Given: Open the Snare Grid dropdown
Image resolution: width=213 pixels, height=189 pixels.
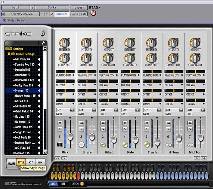Looking at the screenshot, I should [87, 110].
